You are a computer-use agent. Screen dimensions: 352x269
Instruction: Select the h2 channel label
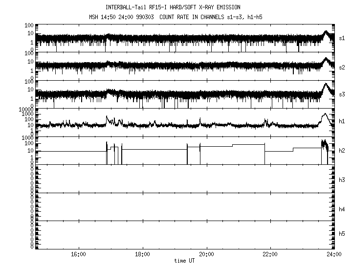click(x=342, y=150)
